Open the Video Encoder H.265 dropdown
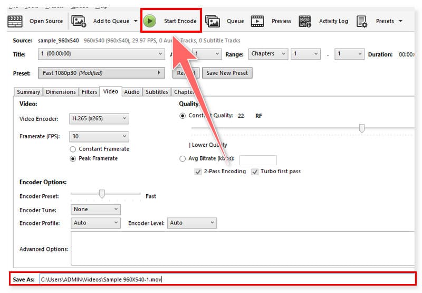422x293 pixels. click(x=99, y=119)
